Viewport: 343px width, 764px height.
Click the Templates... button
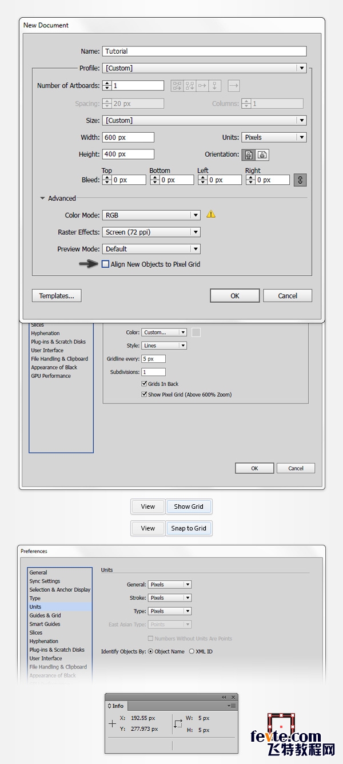57,296
